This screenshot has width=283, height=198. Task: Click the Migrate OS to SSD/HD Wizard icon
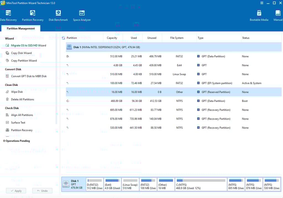(x=7, y=45)
